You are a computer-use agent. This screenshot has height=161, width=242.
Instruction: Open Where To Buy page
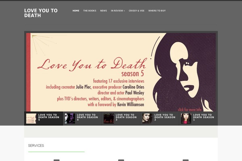[157, 10]
